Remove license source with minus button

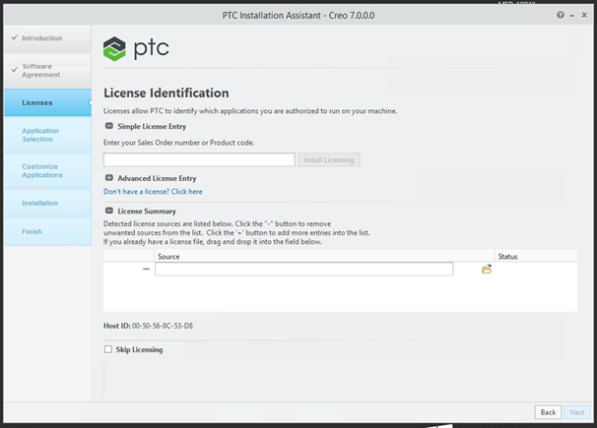pos(146,269)
